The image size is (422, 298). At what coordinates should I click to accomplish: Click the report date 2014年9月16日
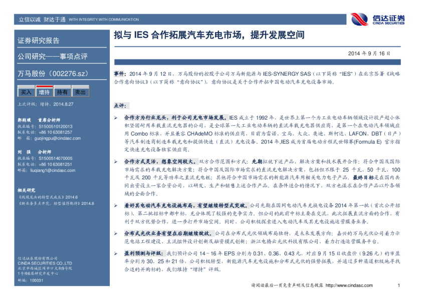pyautogui.click(x=368, y=53)
